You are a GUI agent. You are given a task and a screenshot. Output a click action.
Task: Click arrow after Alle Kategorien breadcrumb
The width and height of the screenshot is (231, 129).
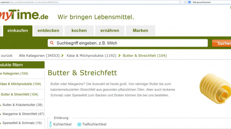[62, 56]
